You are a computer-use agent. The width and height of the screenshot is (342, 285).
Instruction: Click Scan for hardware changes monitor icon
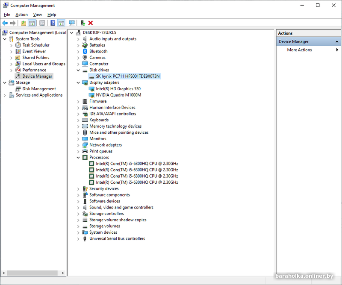coord(72,23)
